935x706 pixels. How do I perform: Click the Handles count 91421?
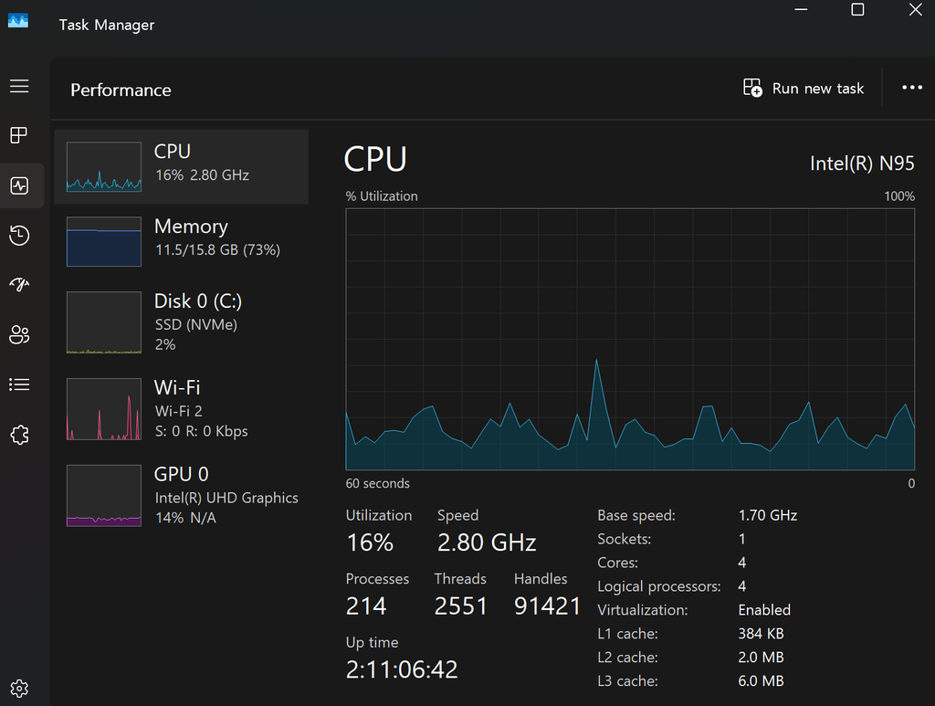pyautogui.click(x=548, y=606)
